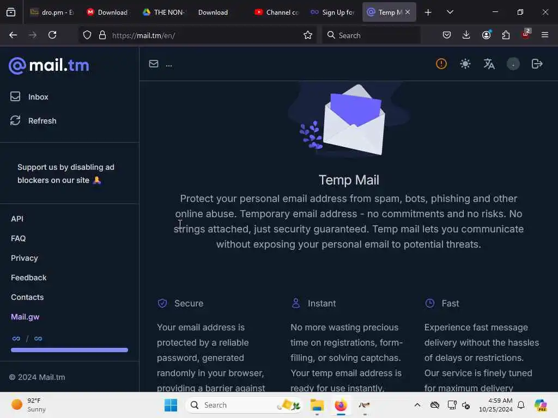Open the red extension with badge

[x=526, y=34]
